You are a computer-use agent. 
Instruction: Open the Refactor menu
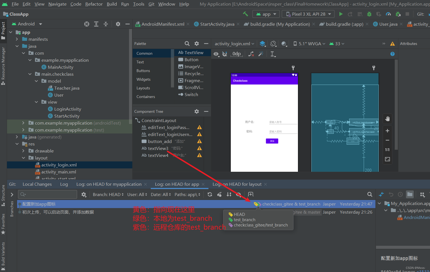[94, 4]
